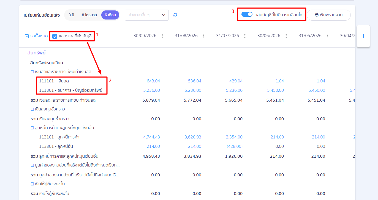The height and width of the screenshot is (200, 378).
Task: Open column options for 30/06/2026
Action: coord(286,36)
